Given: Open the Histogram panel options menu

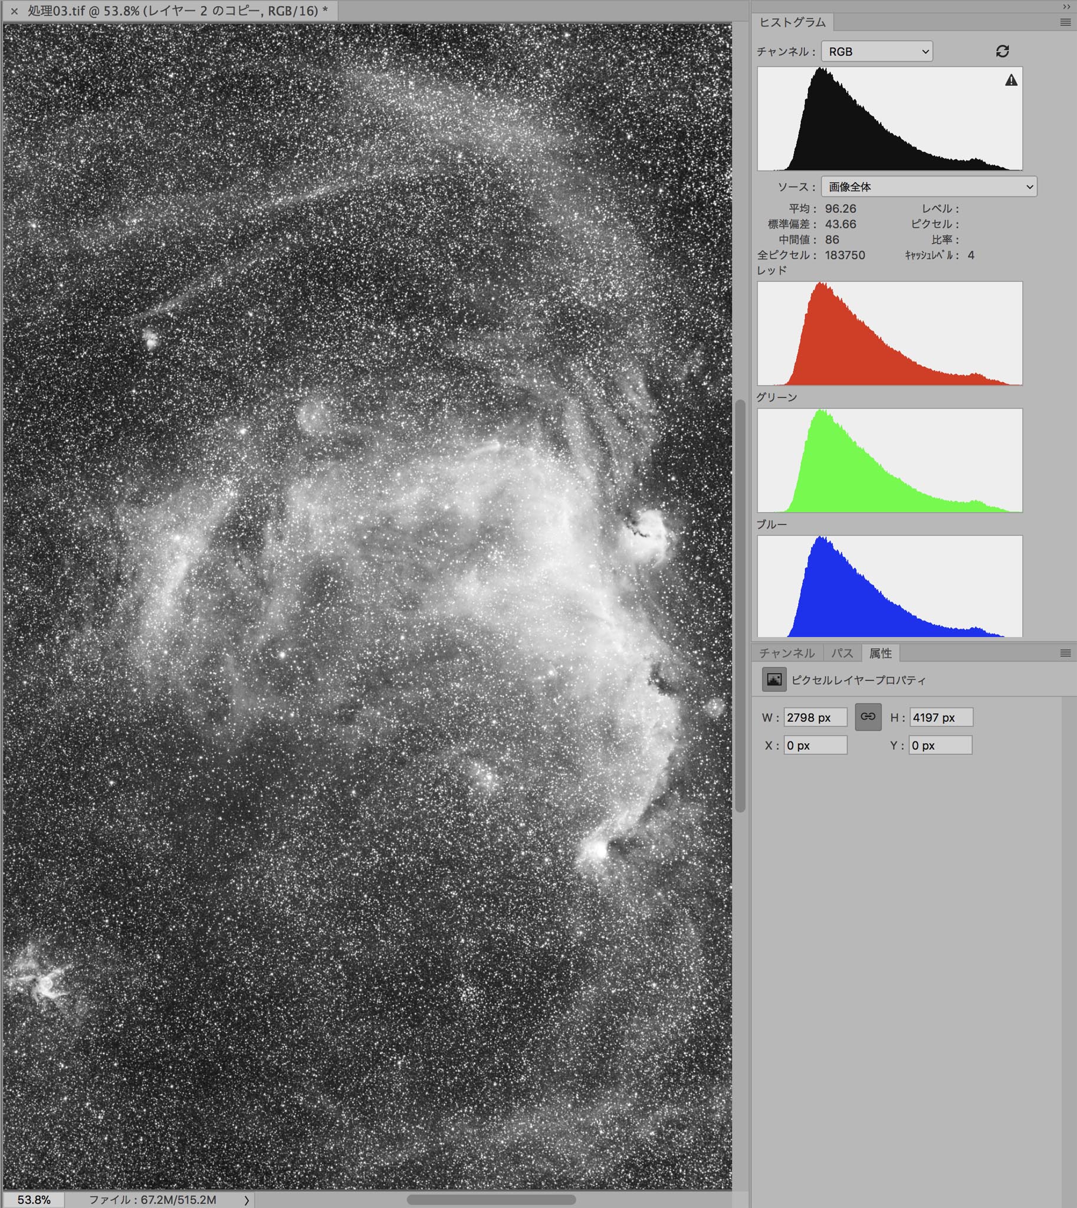Looking at the screenshot, I should (1065, 22).
